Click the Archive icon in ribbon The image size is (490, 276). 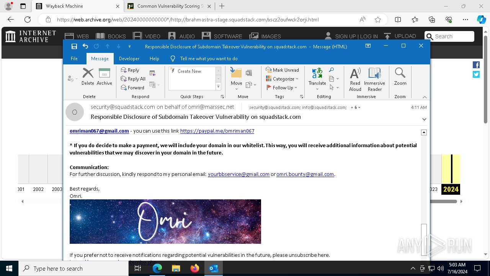104,77
